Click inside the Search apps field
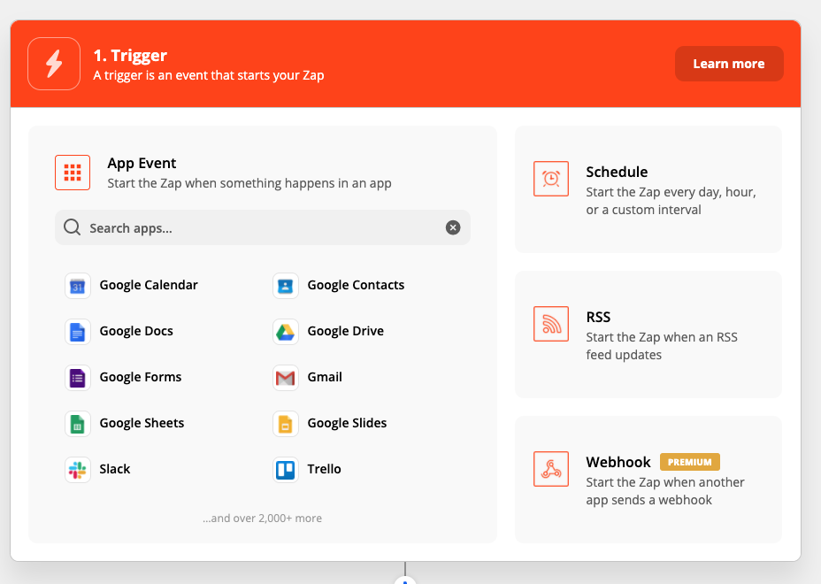 (221, 227)
